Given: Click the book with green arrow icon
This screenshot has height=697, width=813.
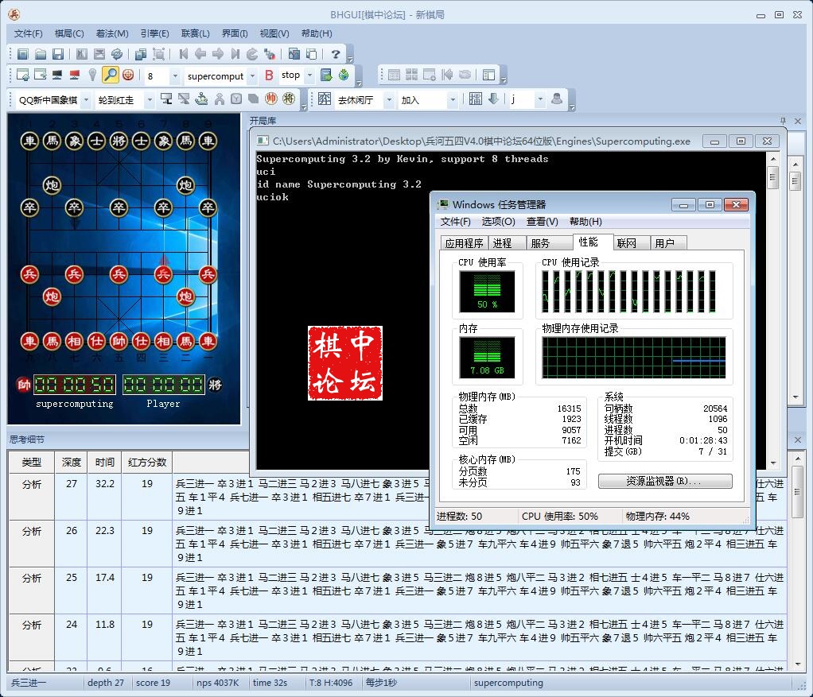Looking at the screenshot, I should pyautogui.click(x=325, y=75).
